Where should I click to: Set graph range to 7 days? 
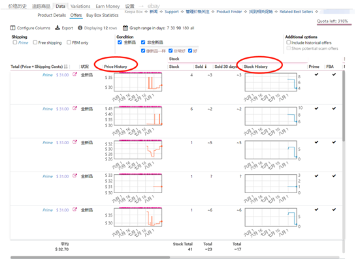click(x=168, y=28)
